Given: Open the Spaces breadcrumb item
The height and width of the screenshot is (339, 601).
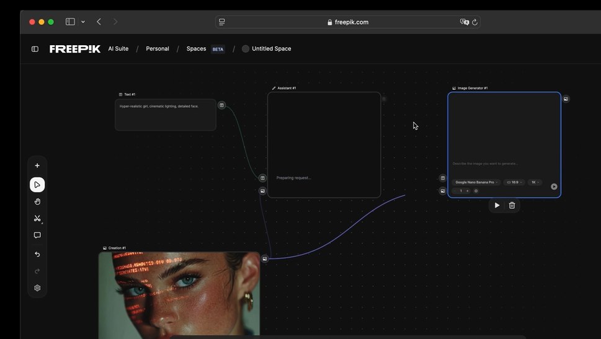Looking at the screenshot, I should point(196,49).
